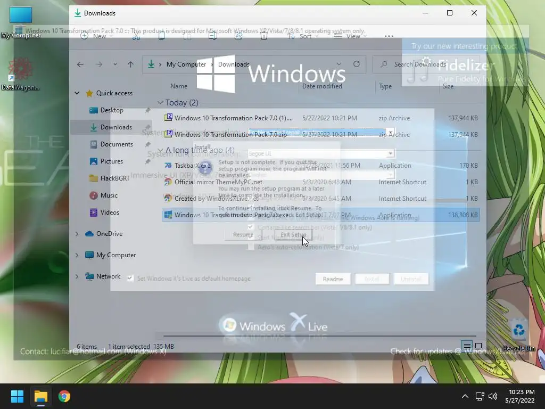Go forward with the forward arrow
Screen dimensions: 545x409
tap(99, 64)
